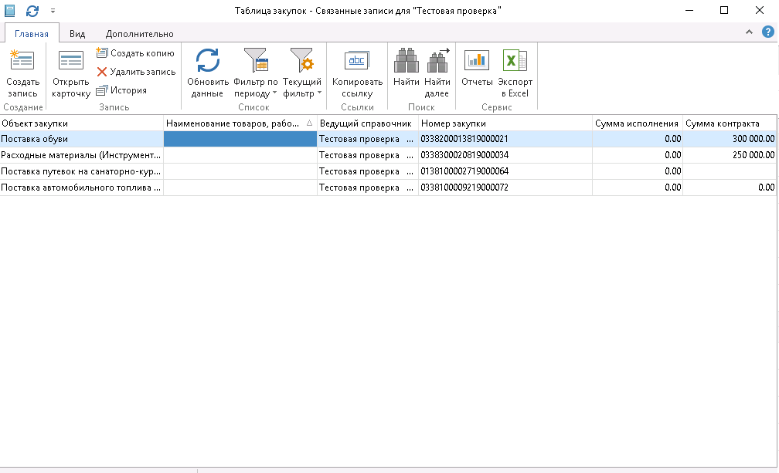Minimize the Таблица закупок window
This screenshot has height=473, width=779.
(689, 10)
